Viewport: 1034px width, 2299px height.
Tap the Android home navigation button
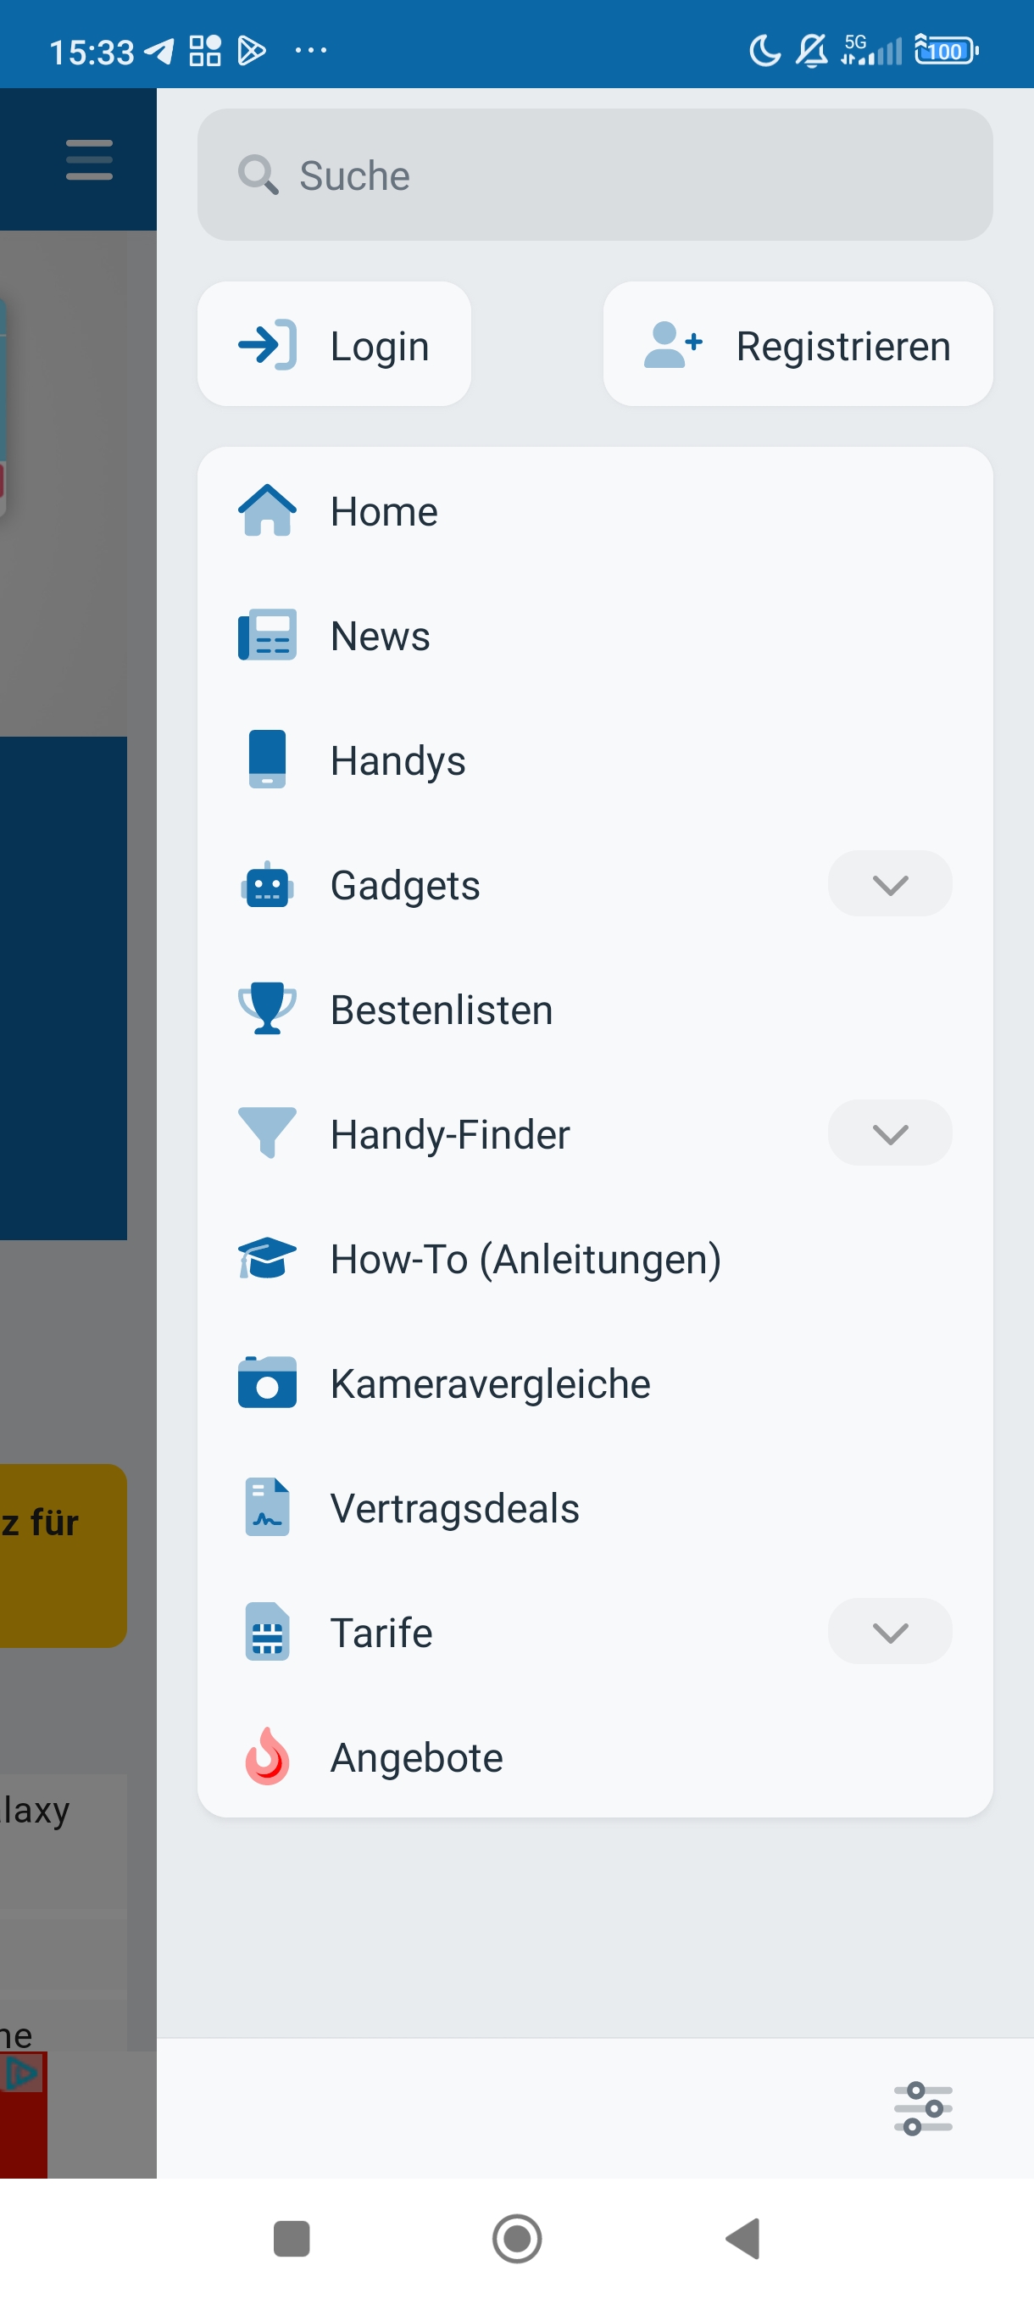click(516, 2238)
